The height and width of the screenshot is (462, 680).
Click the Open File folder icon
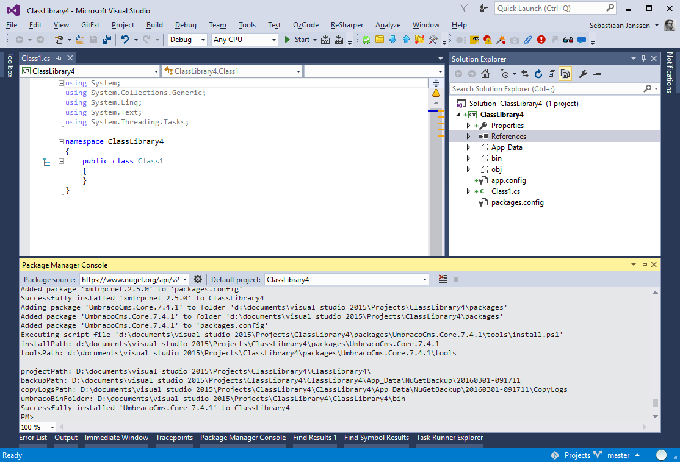pyautogui.click(x=80, y=40)
